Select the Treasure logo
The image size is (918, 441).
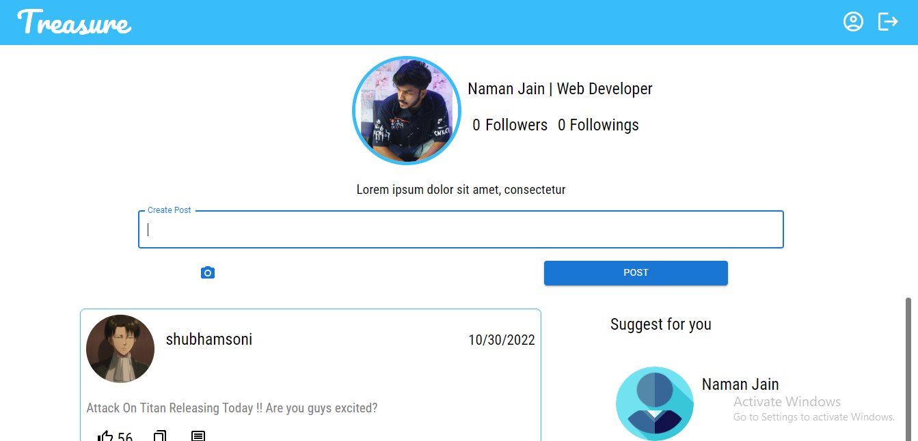pyautogui.click(x=74, y=23)
